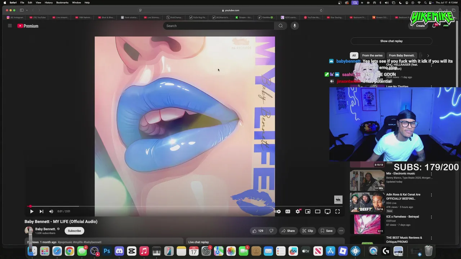Open options for Mix - Electronic music
The image size is (461, 259).
[x=431, y=174]
